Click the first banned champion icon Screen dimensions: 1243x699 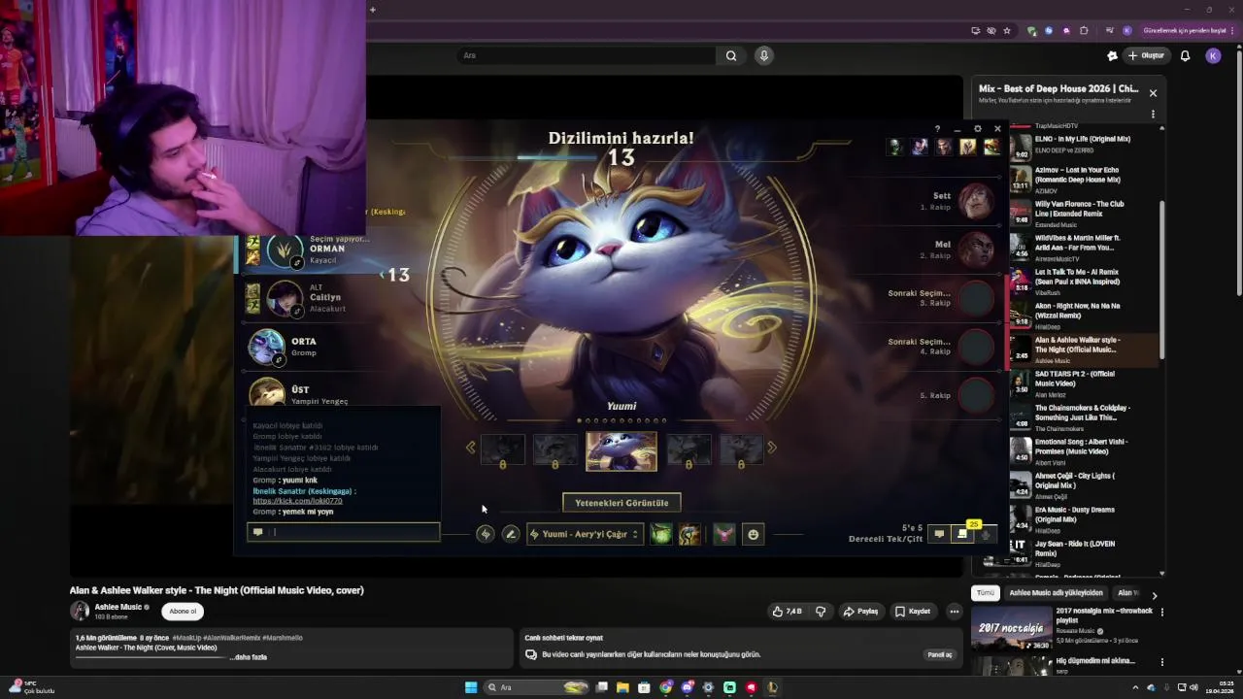click(x=895, y=147)
